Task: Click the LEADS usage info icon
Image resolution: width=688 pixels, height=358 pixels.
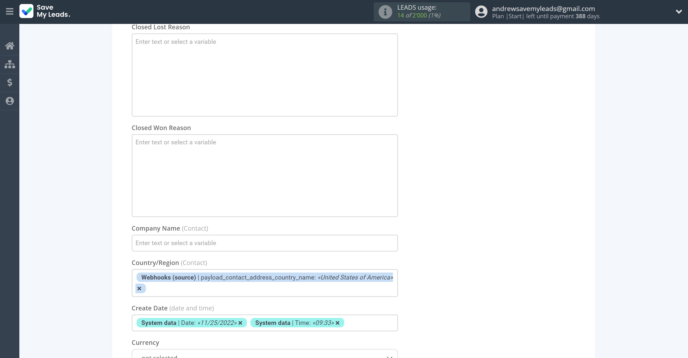Action: coord(385,12)
